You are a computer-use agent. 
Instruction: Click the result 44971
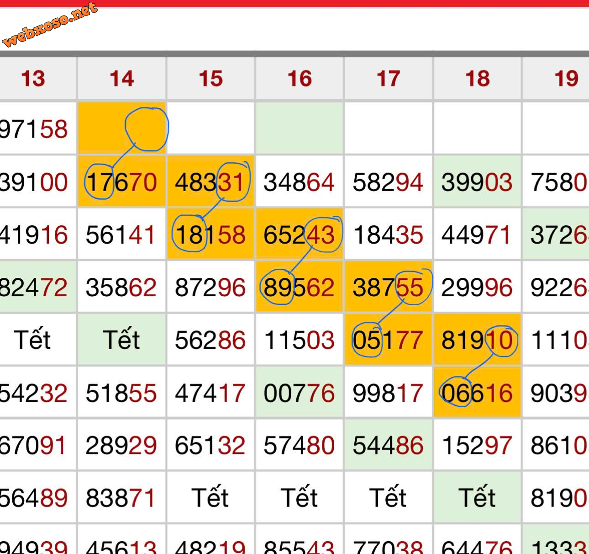[478, 234]
